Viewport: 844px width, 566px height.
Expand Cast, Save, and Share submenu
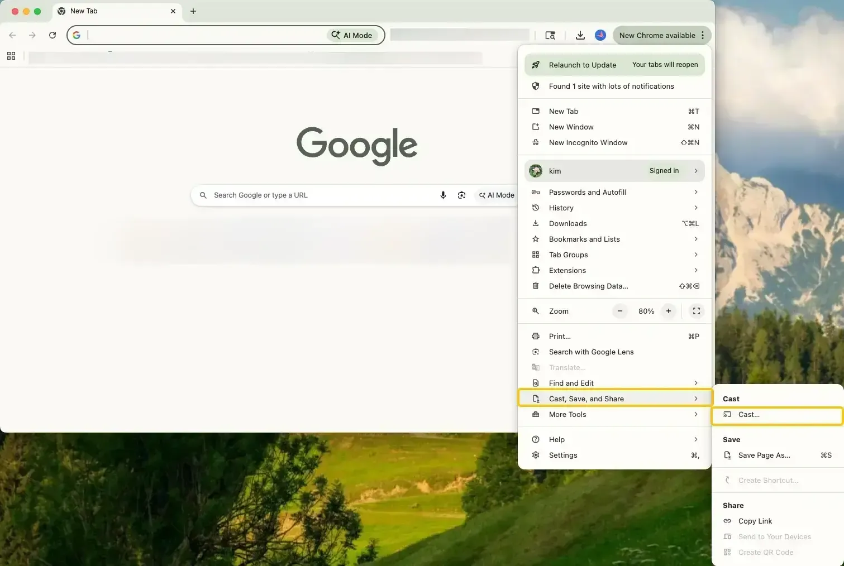point(614,399)
